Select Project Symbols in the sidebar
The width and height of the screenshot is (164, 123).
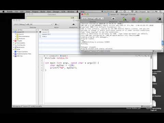click(22, 52)
